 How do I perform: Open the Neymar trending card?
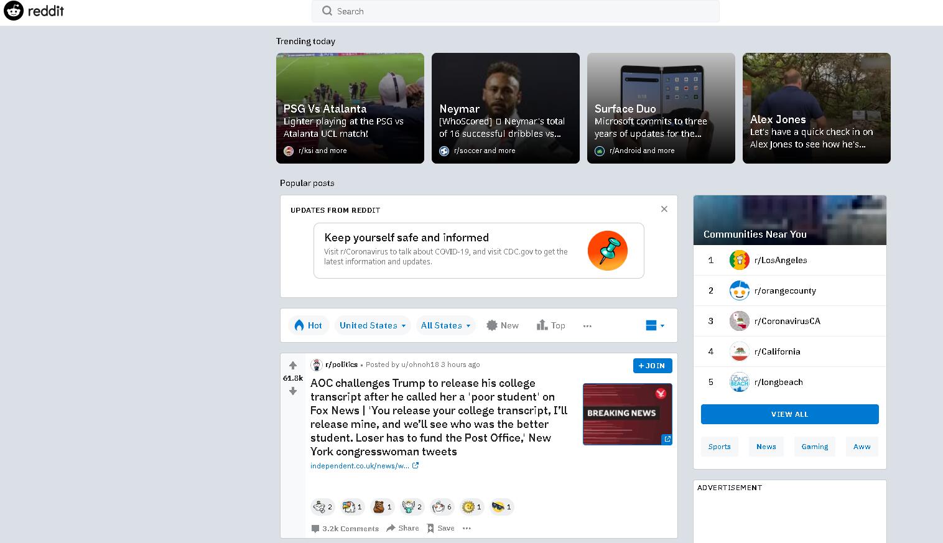(x=506, y=108)
